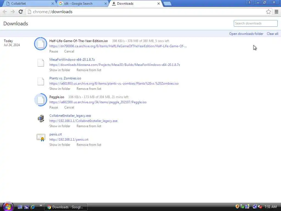Image resolution: width=281 pixels, height=211 pixels.
Task: Open CollabnetInstaller_legacy.exe file
Action: pyautogui.click(x=70, y=116)
